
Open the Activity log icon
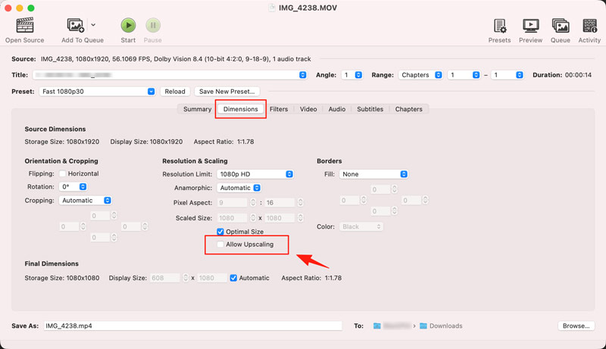pyautogui.click(x=589, y=26)
